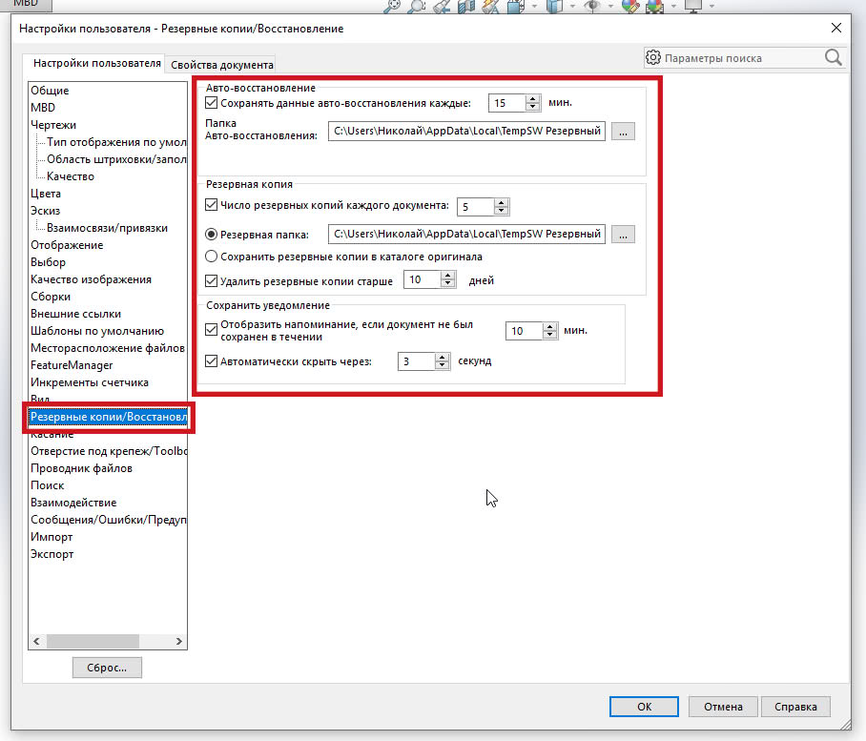The image size is (866, 741).
Task: Select 'Чертежи' in the settings tree
Action: pos(53,125)
